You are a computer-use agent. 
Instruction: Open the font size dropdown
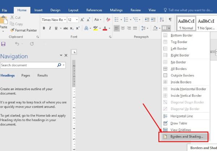pyautogui.click(x=77, y=20)
